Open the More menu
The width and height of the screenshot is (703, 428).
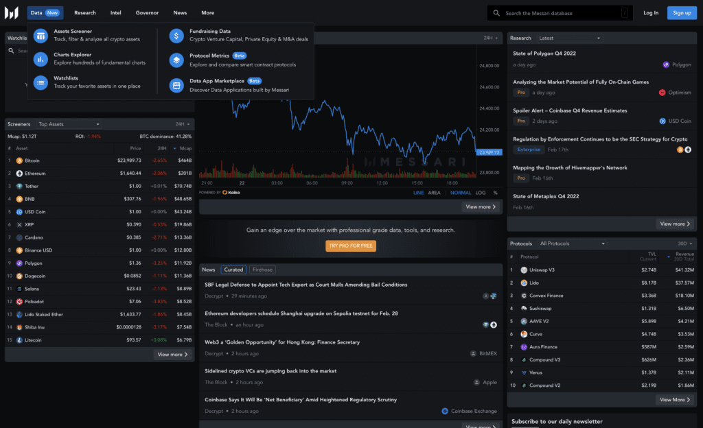[207, 13]
